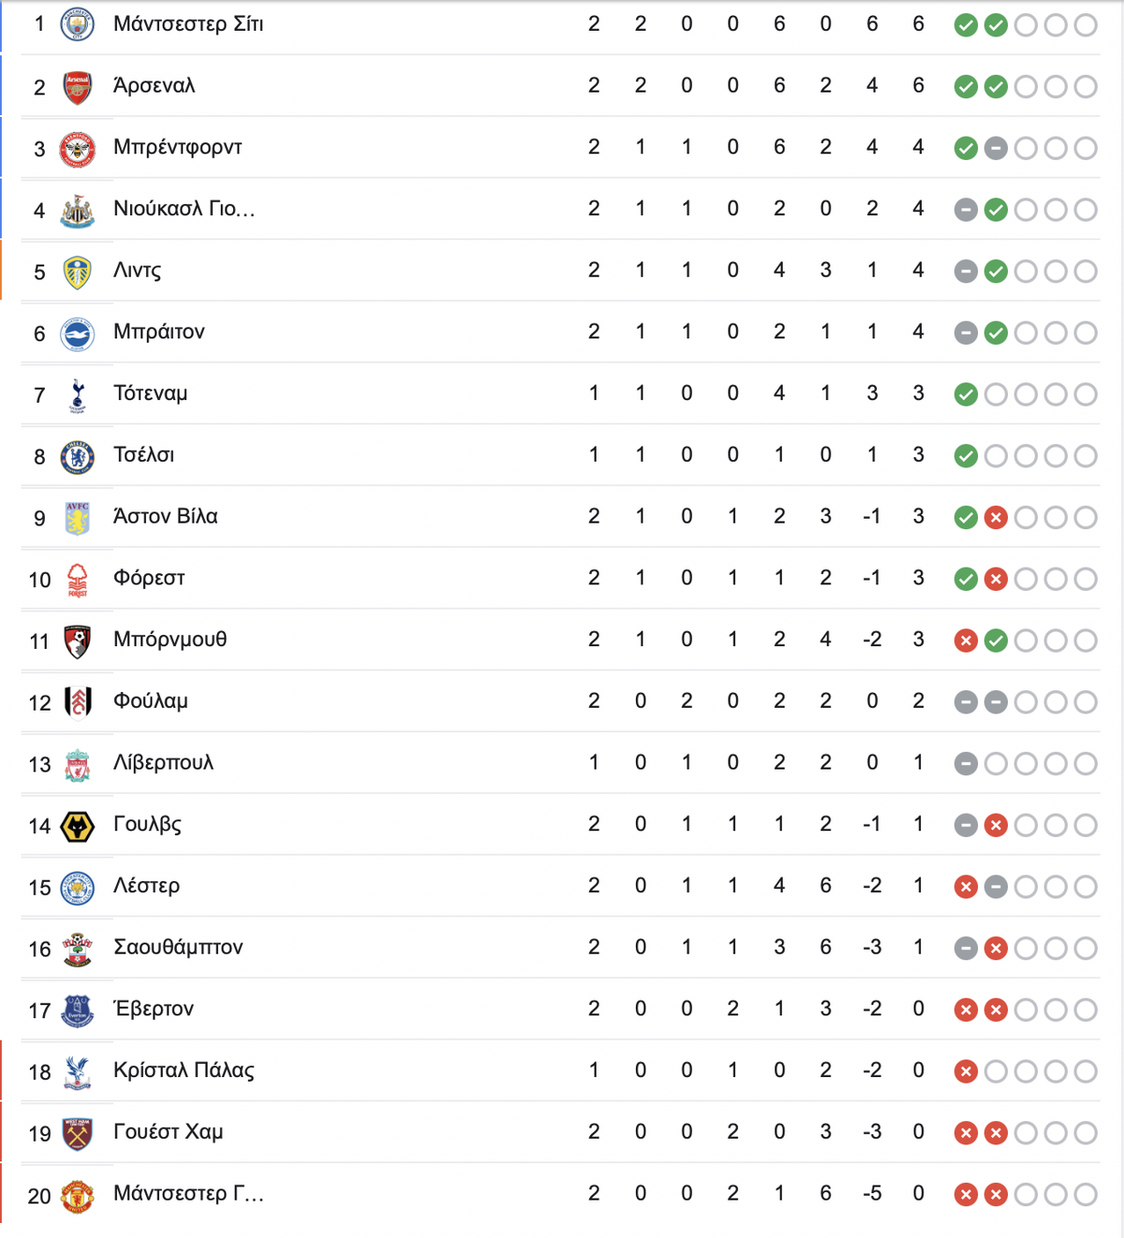Click Tottenham's green win form indicator
Screen dimensions: 1124x1238
pyautogui.click(x=966, y=394)
